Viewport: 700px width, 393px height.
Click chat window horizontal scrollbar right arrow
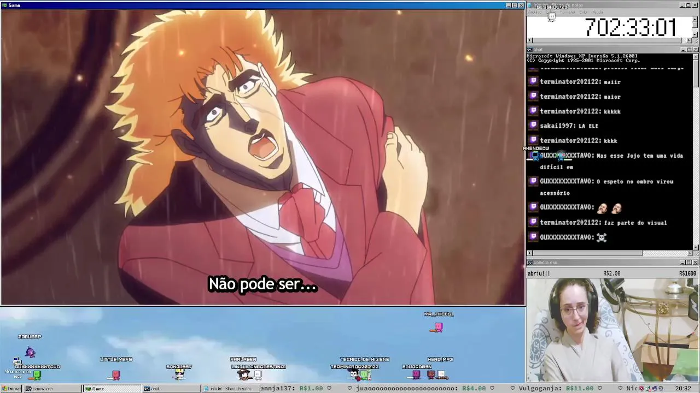[x=689, y=253]
